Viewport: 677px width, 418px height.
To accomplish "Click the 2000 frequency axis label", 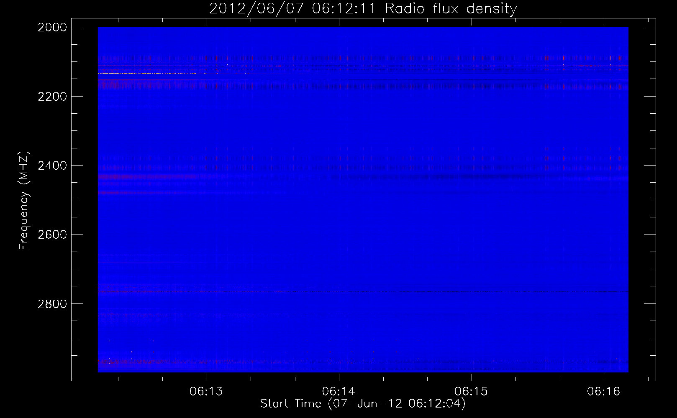I will pyautogui.click(x=52, y=27).
